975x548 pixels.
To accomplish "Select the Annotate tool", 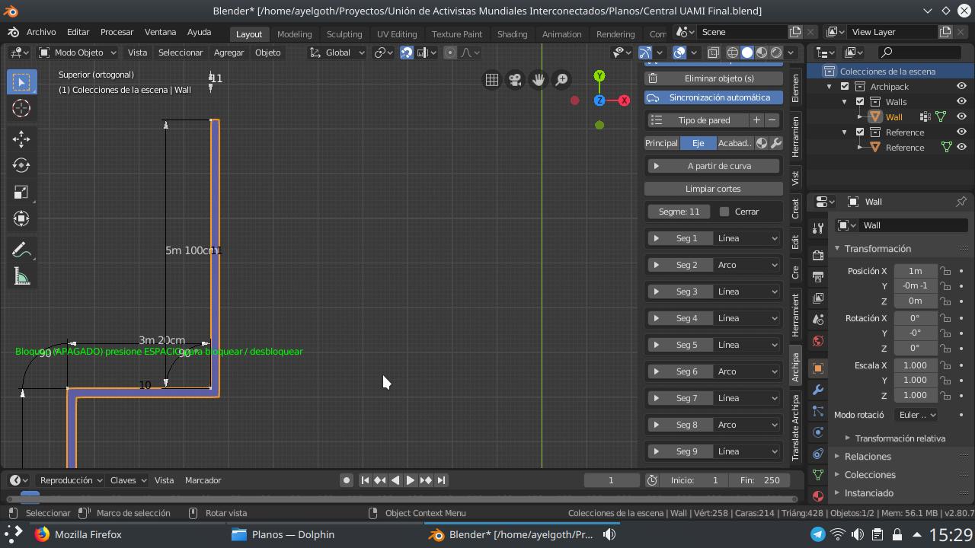I will click(21, 250).
